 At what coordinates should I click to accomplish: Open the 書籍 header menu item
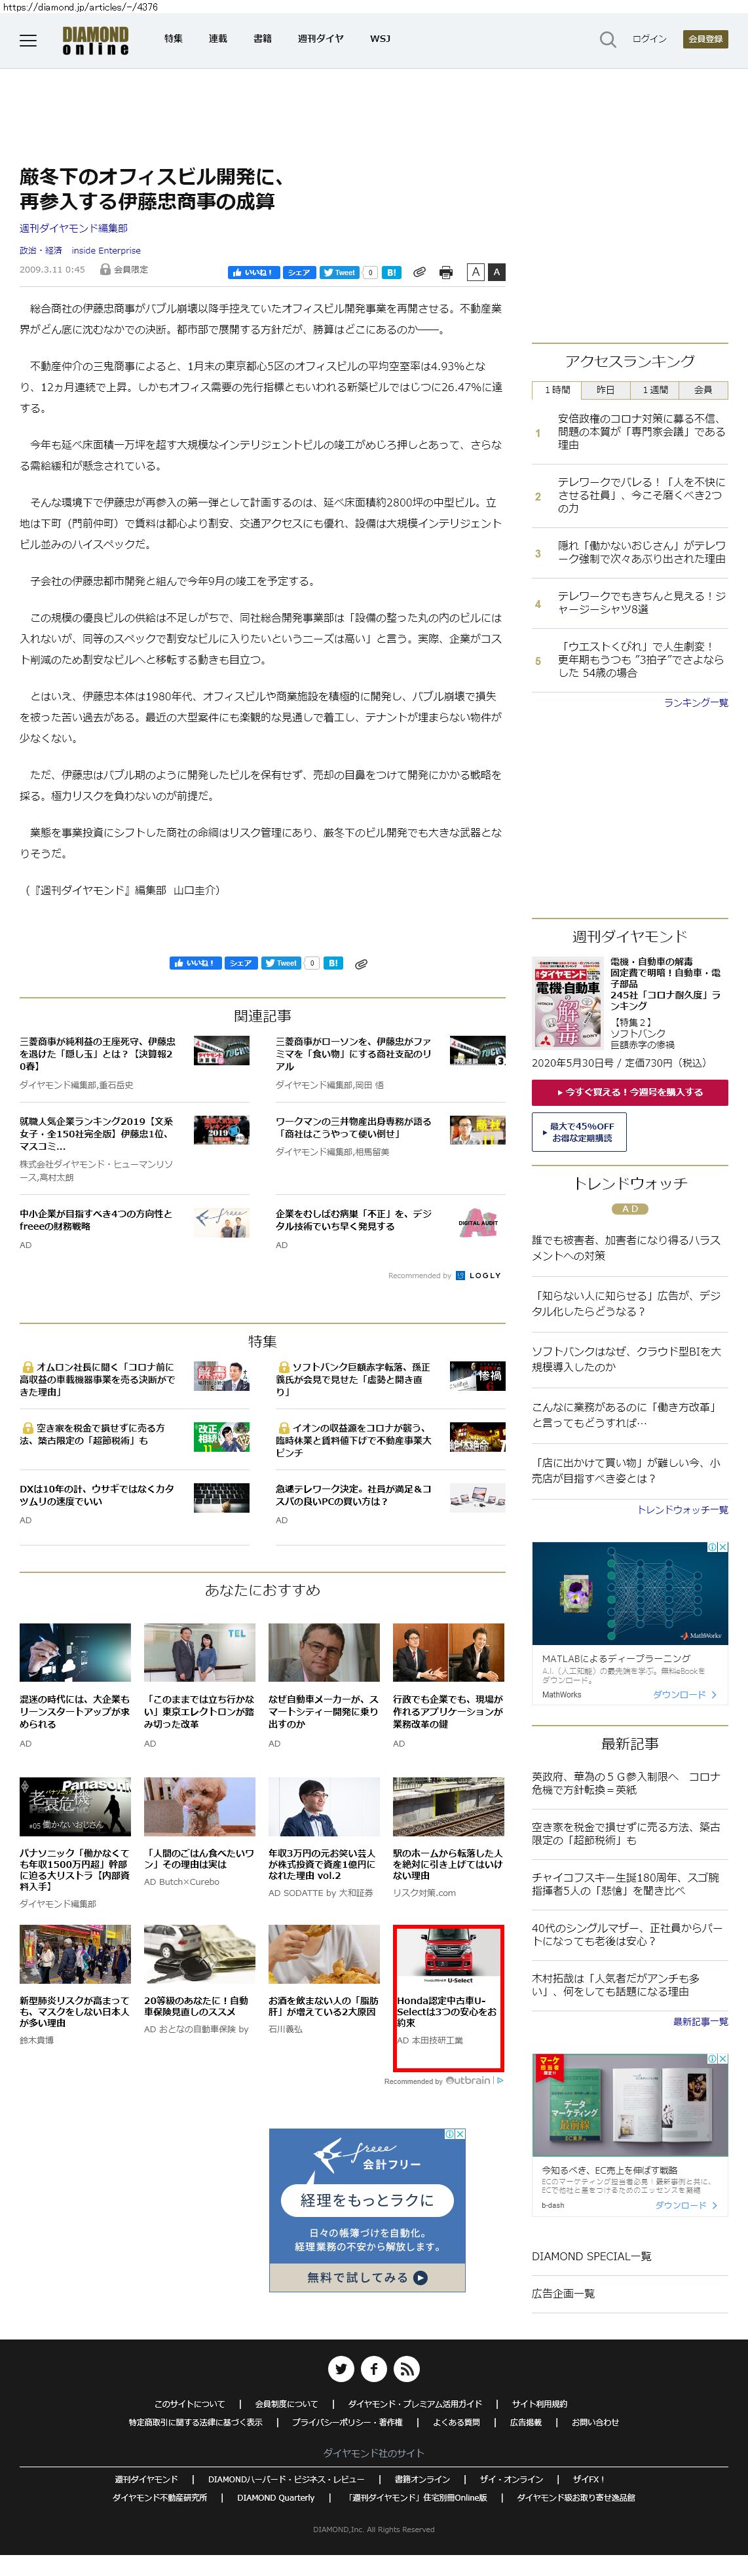point(262,39)
